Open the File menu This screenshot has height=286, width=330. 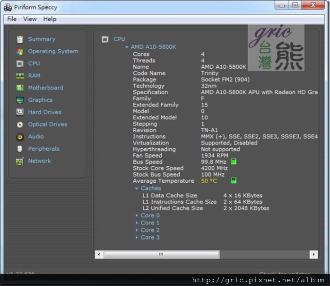tap(12, 19)
